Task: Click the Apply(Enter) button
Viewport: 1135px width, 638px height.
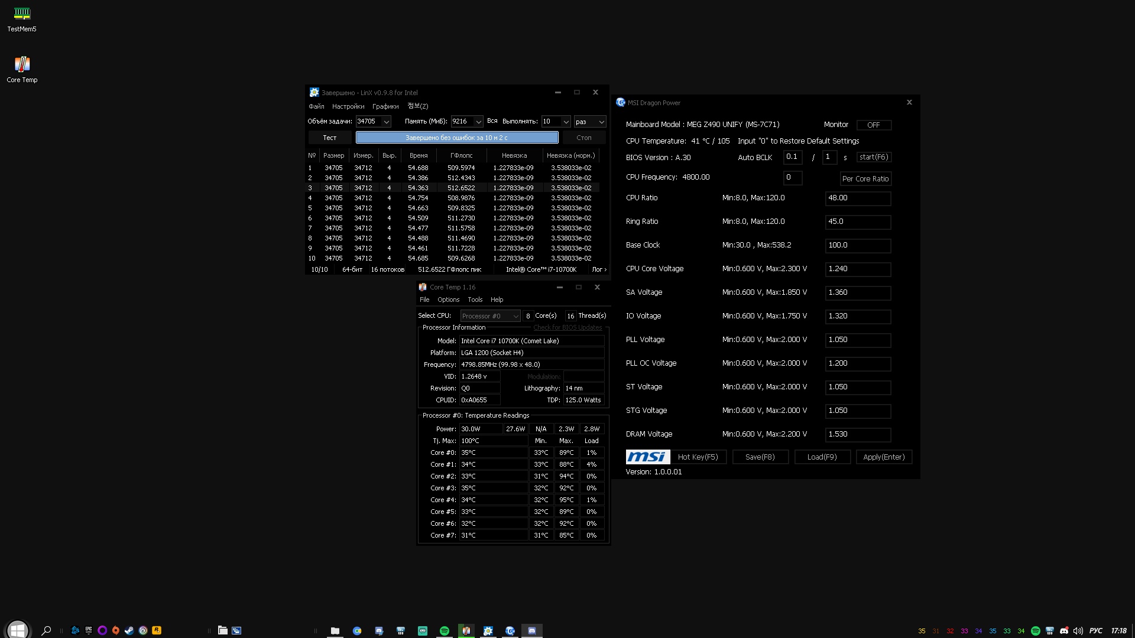Action: click(x=883, y=457)
